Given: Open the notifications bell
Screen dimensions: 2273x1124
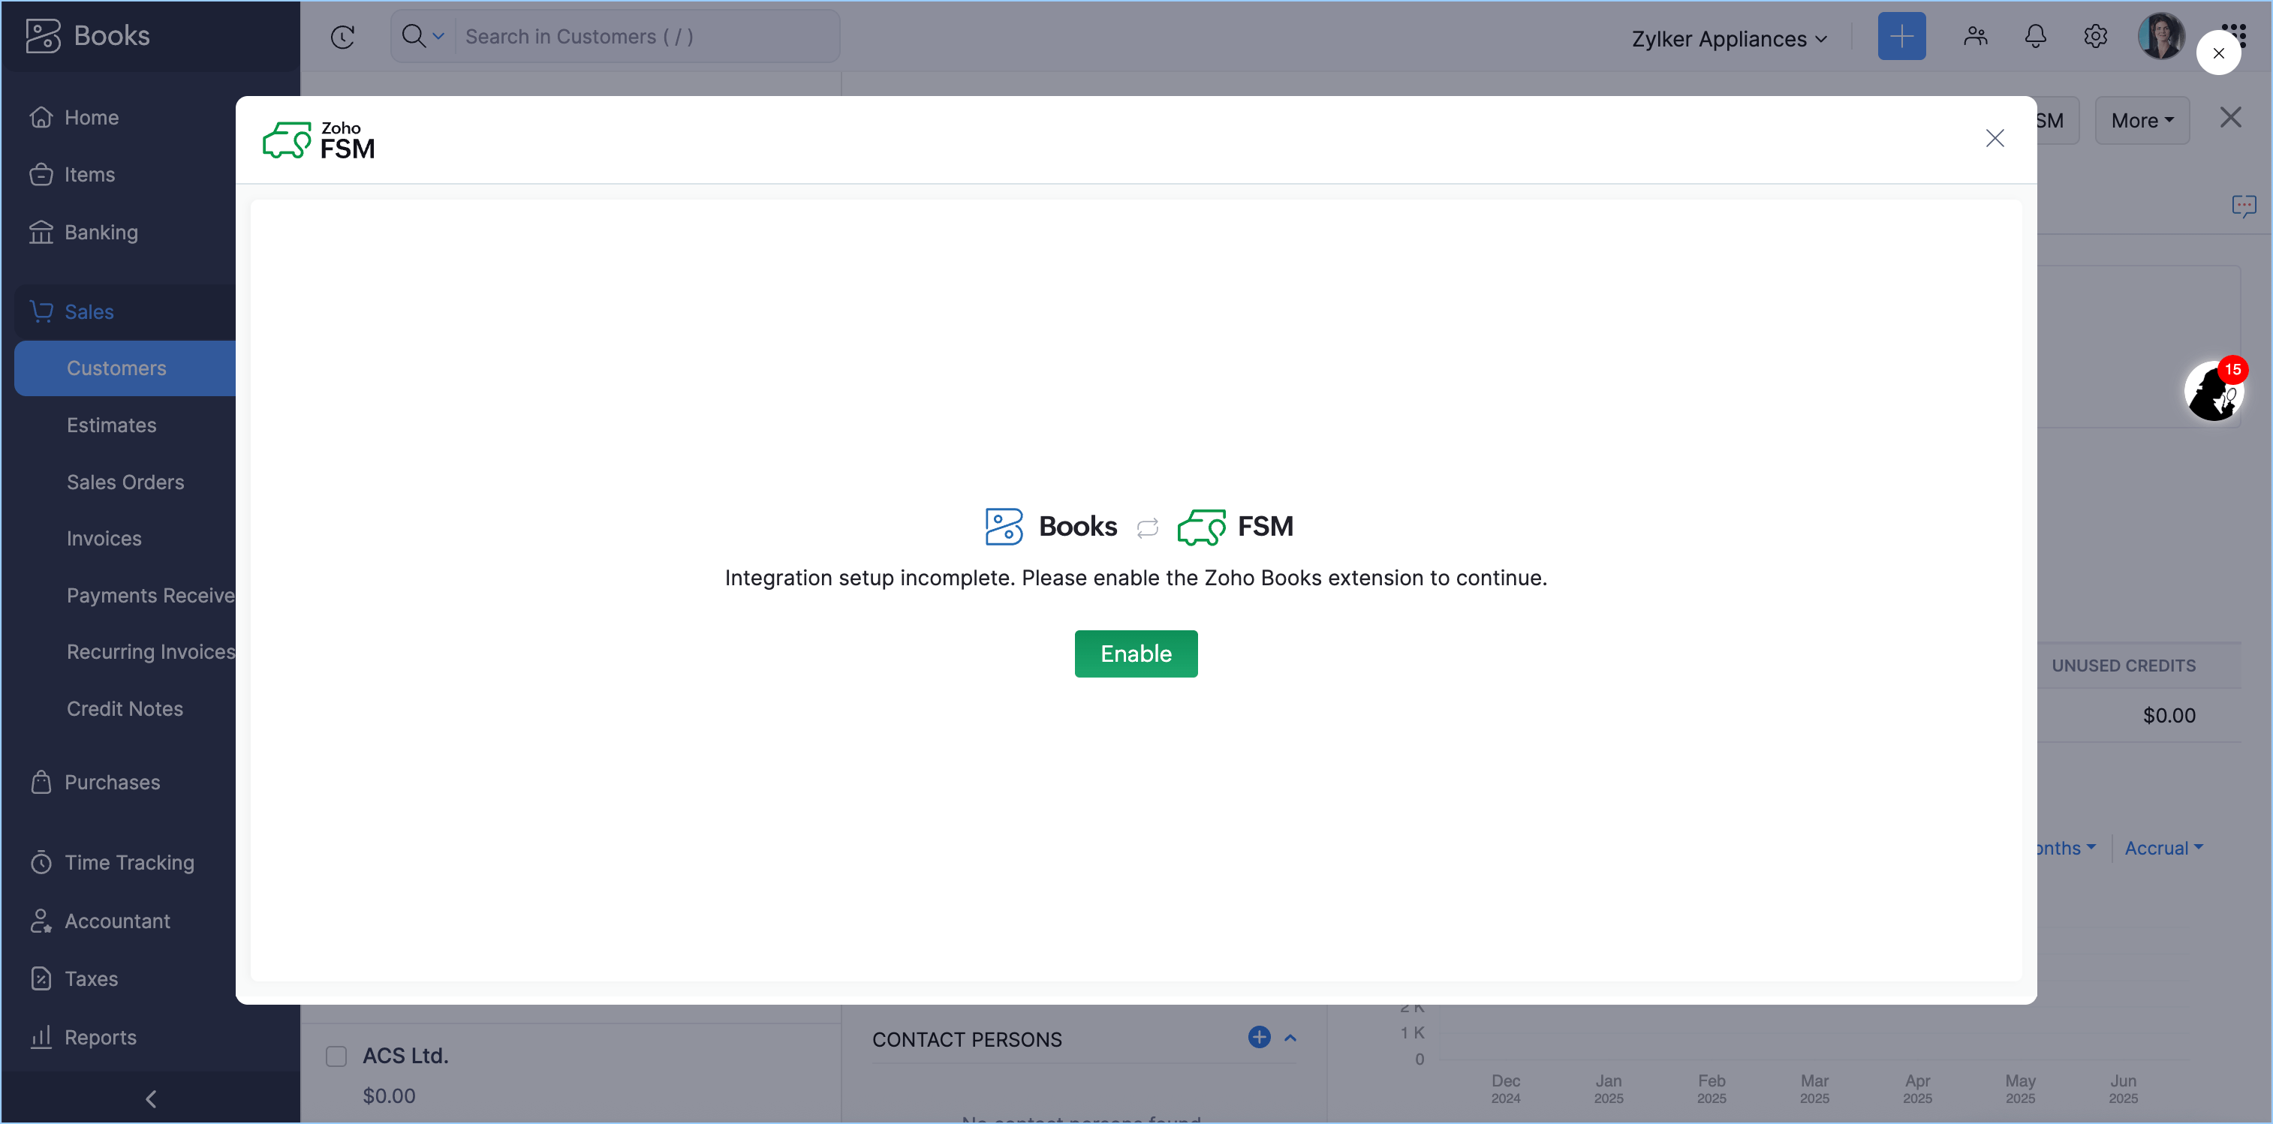Looking at the screenshot, I should 2035,36.
